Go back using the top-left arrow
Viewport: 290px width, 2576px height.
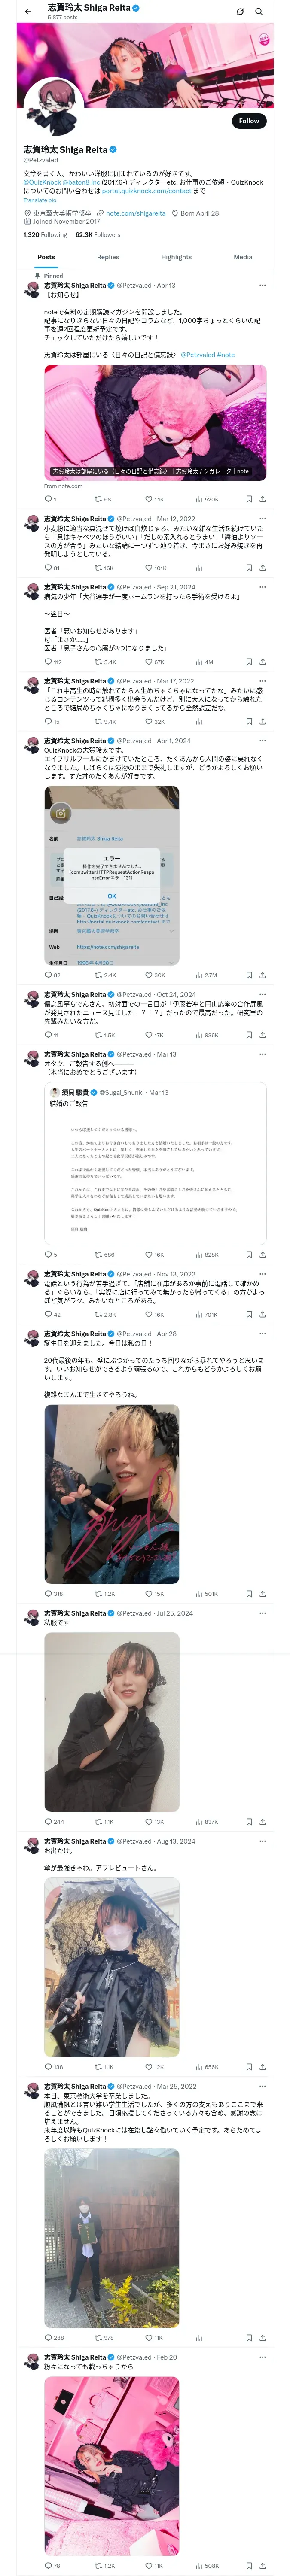[28, 12]
